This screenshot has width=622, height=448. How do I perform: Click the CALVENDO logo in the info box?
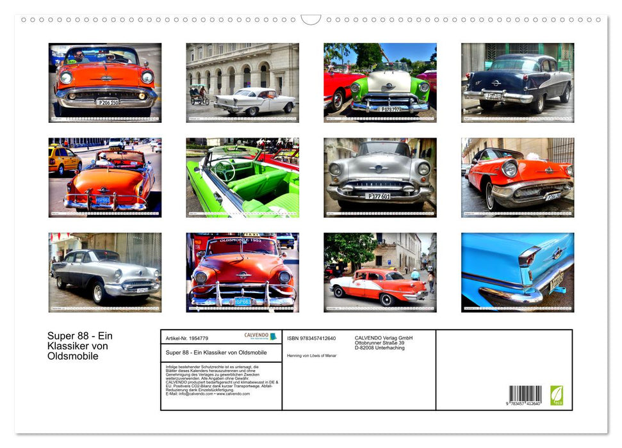click(260, 336)
